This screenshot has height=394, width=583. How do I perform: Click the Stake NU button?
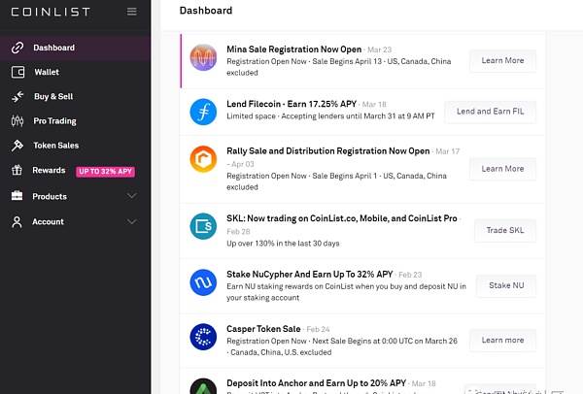click(506, 285)
